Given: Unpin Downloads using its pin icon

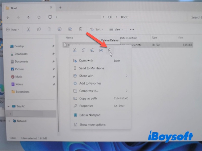Looking at the screenshot, I should coord(53,54).
